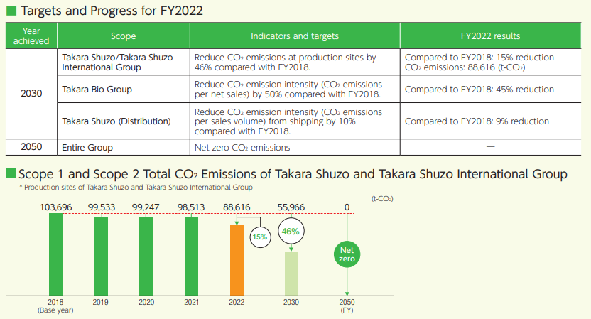Click the 2018 (Base year) axis label

tap(55, 306)
